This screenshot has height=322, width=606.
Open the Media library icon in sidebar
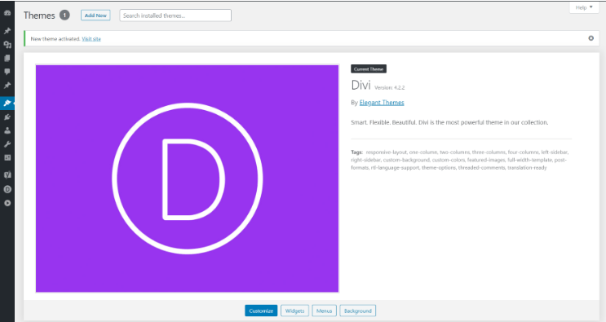(7, 44)
